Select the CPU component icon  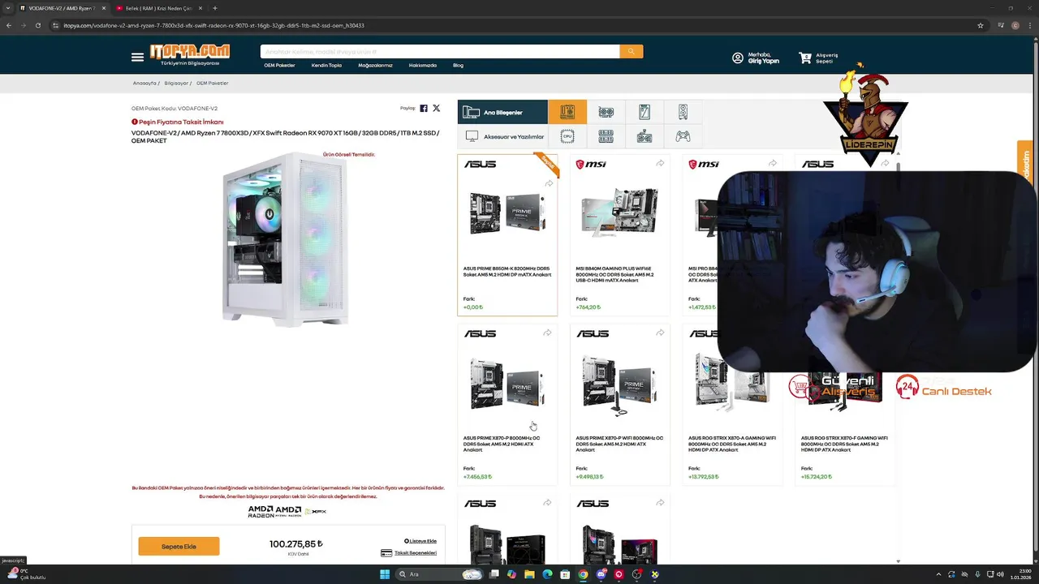tap(567, 136)
